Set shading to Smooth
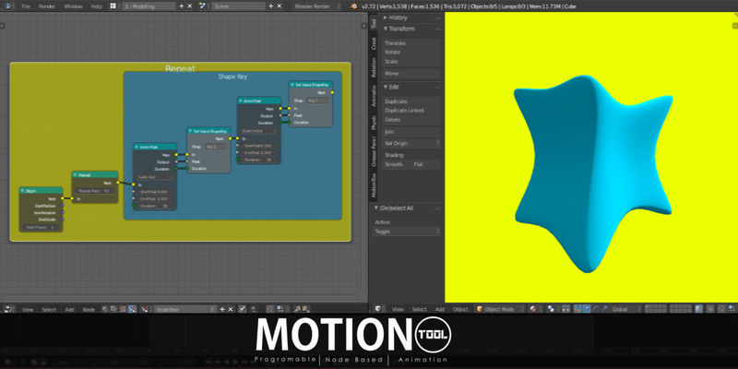The image size is (738, 369). (395, 165)
